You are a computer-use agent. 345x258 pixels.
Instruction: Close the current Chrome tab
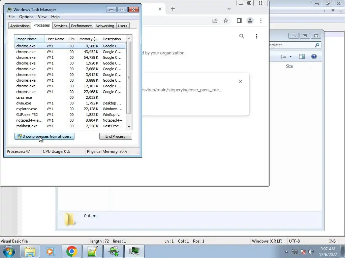pos(160,9)
